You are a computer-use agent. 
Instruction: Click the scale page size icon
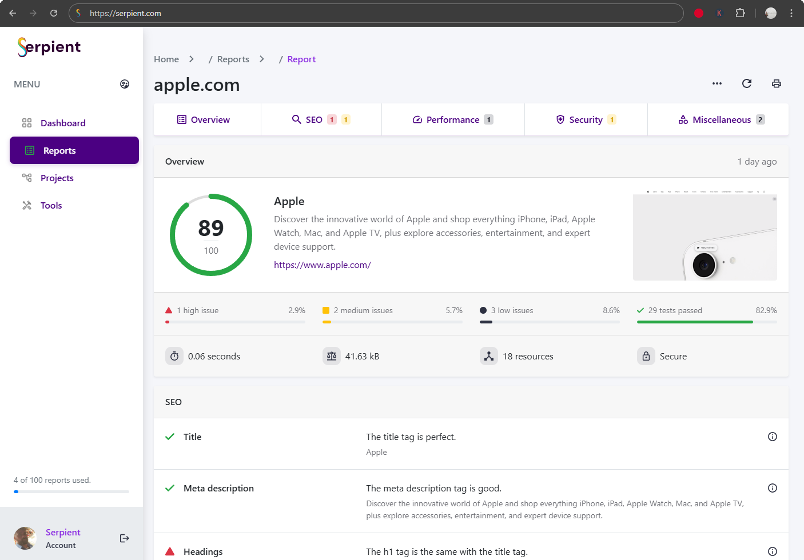coord(332,356)
